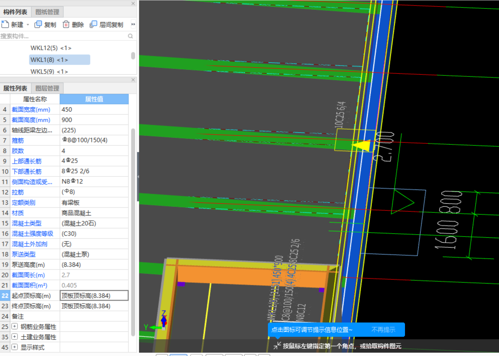Open the 截面高度(mm) property link
Viewport: 499px width, 356px height.
coord(31,120)
